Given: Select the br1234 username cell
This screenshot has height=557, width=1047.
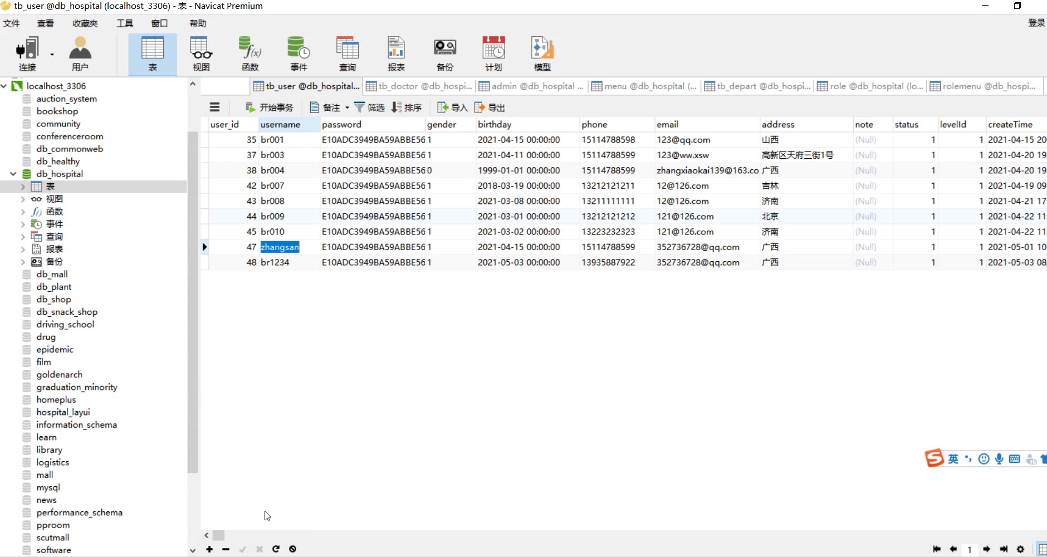Looking at the screenshot, I should tap(275, 262).
